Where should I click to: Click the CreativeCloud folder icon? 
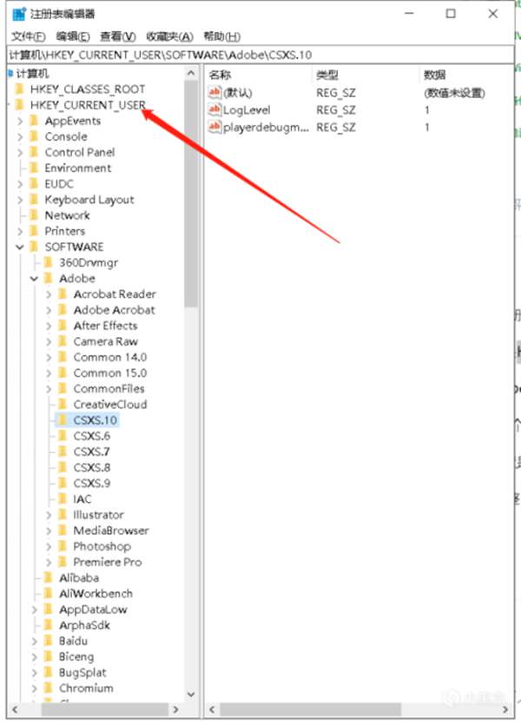[63, 405]
